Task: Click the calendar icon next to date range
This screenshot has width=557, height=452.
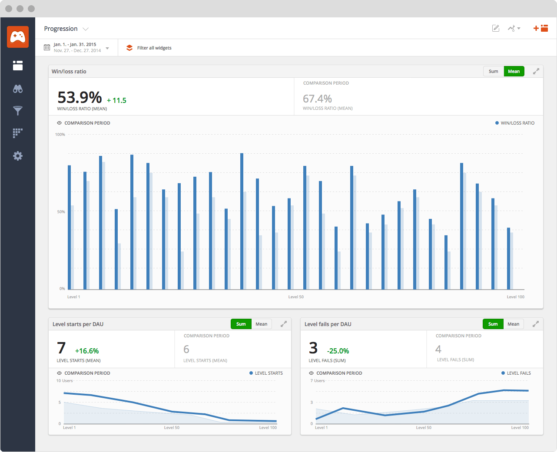Action: coord(46,47)
